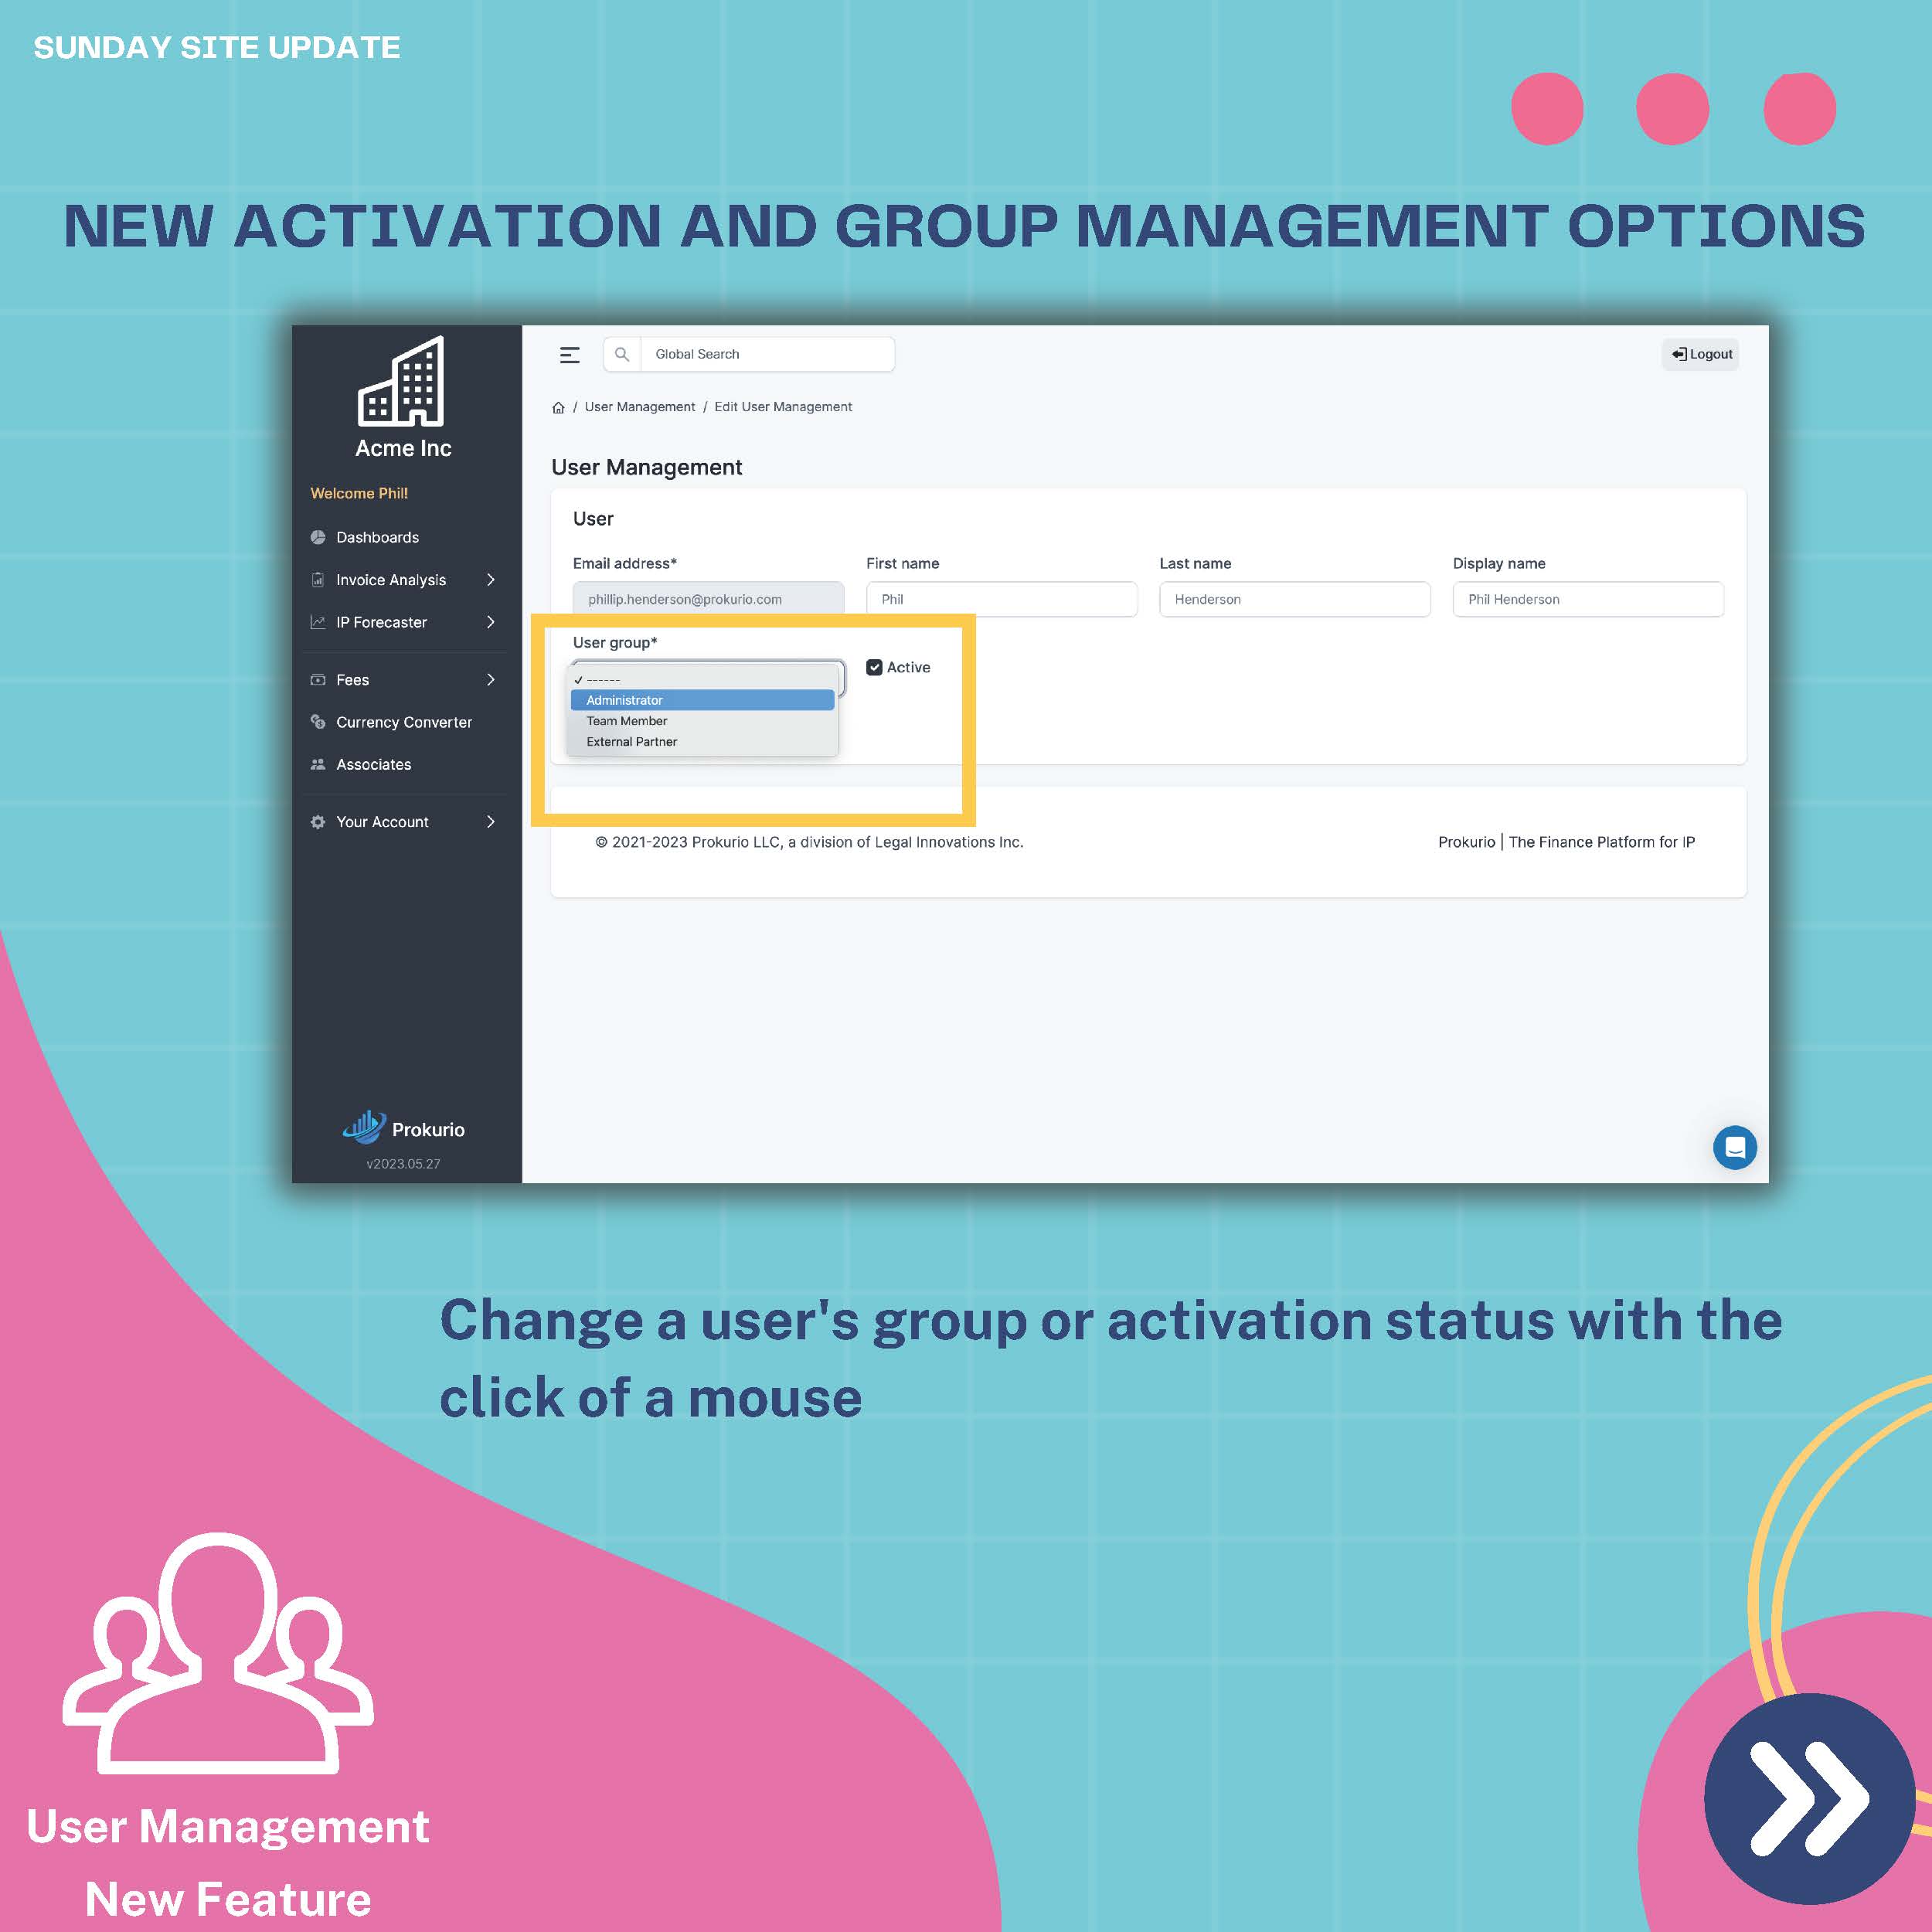Click the copyright Prokurio LLC footer text
The width and height of the screenshot is (1932, 1932).
(809, 842)
